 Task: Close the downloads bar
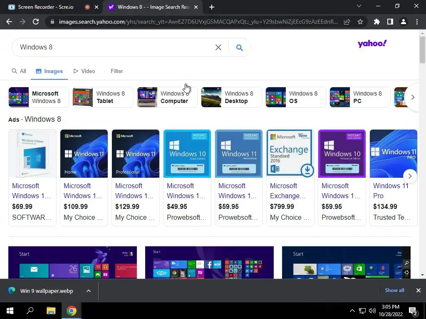(x=419, y=290)
